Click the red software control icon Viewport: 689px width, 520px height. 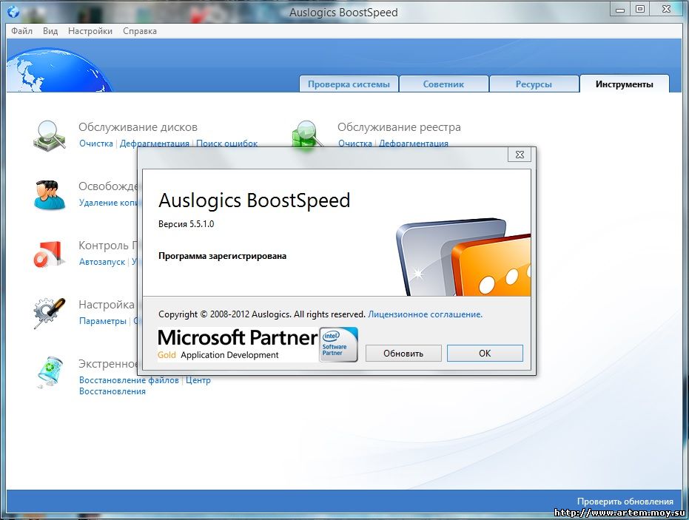[49, 254]
